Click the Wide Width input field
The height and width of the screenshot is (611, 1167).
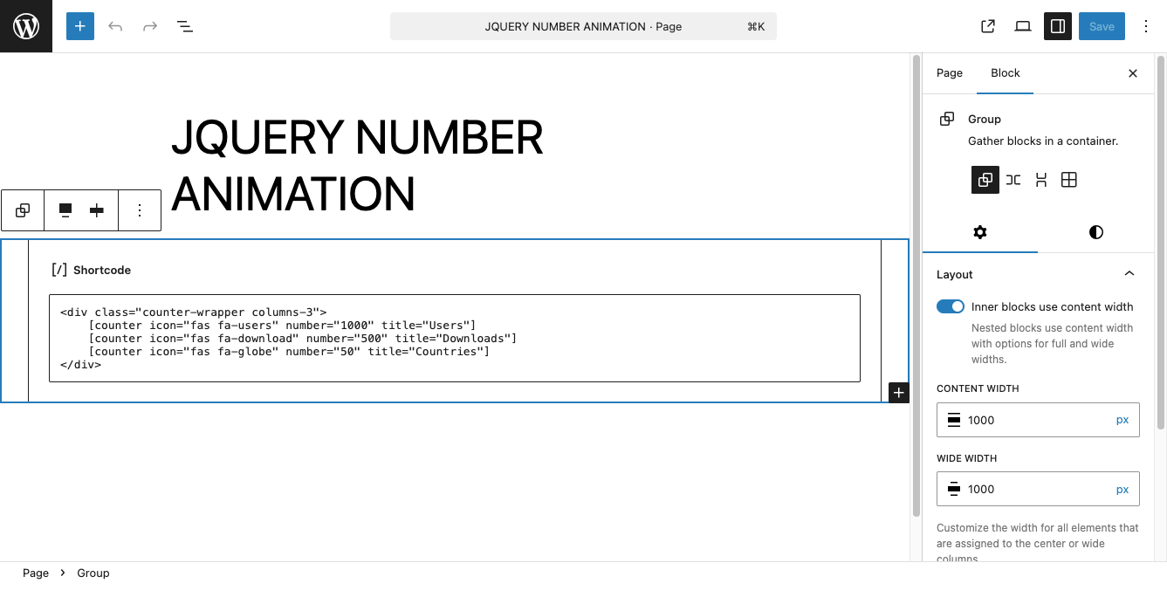(x=1034, y=489)
